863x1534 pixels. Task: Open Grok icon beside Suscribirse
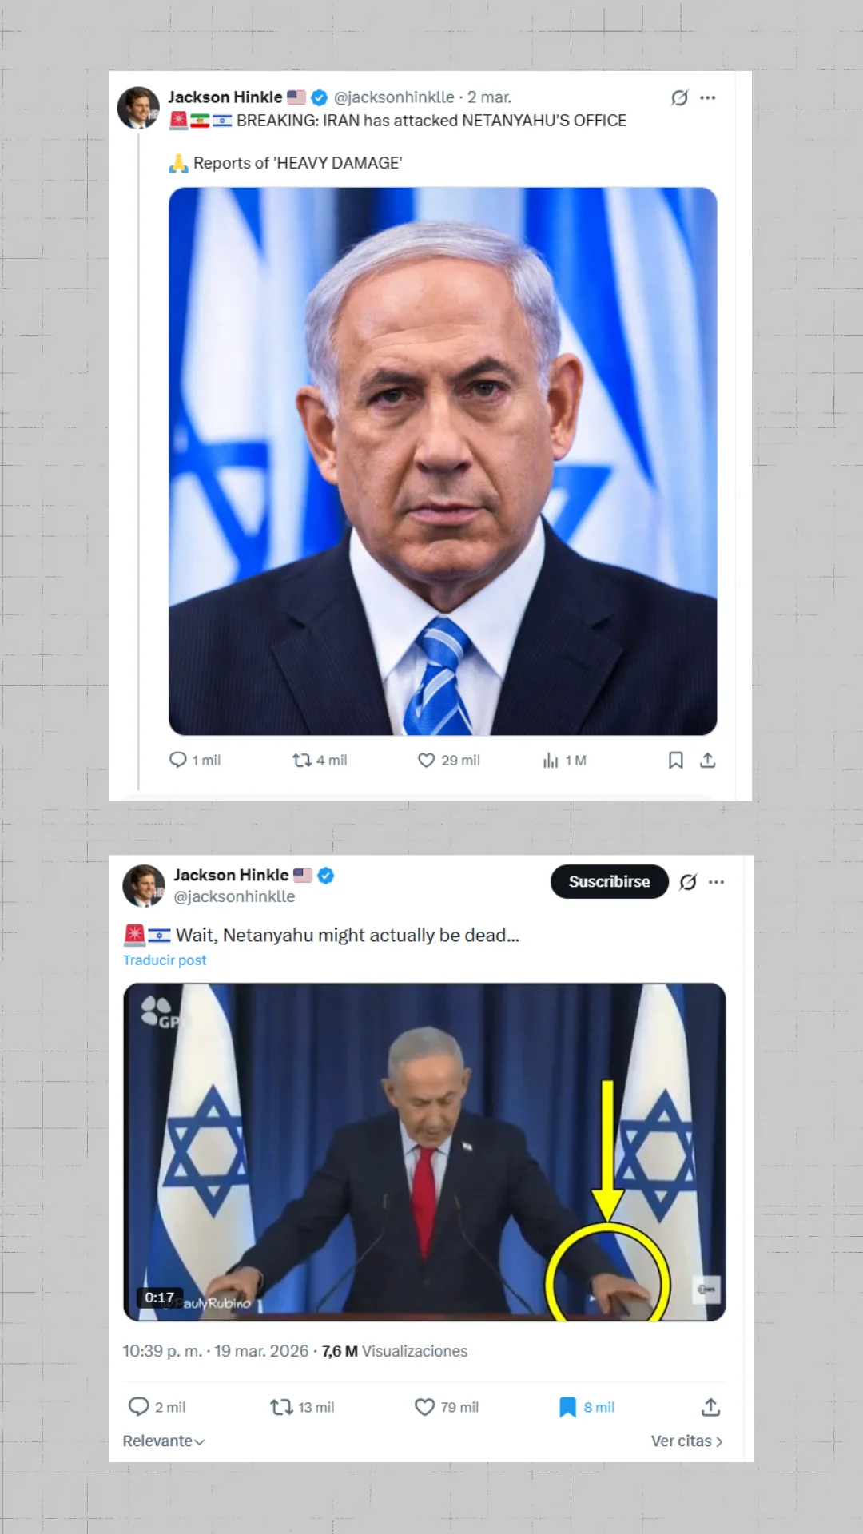point(688,882)
